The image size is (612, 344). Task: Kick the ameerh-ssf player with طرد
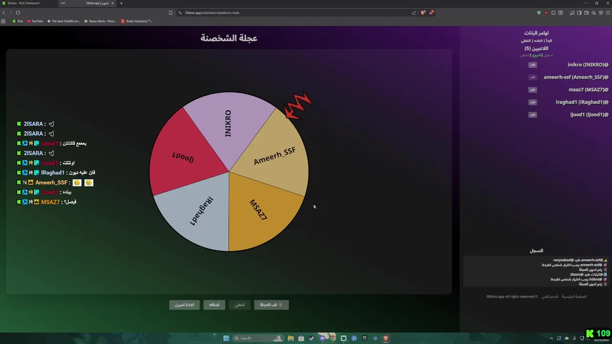point(533,77)
